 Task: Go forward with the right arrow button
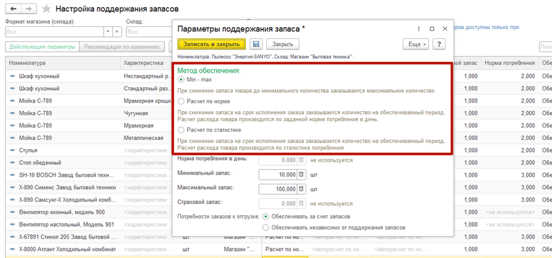(29, 9)
